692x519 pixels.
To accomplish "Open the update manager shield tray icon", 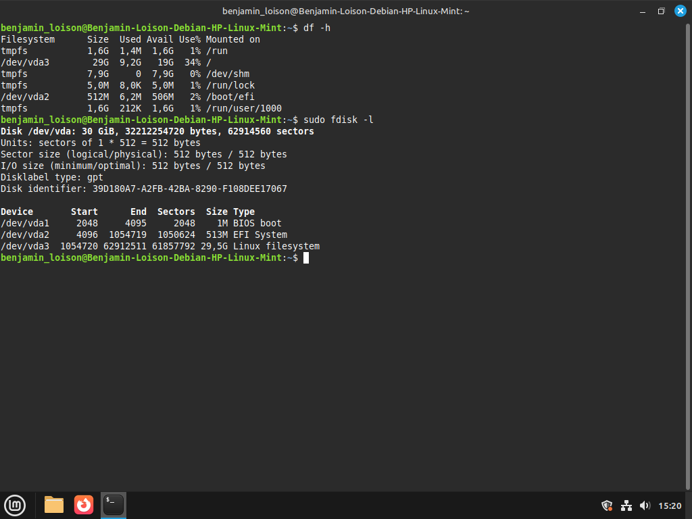I will point(607,505).
